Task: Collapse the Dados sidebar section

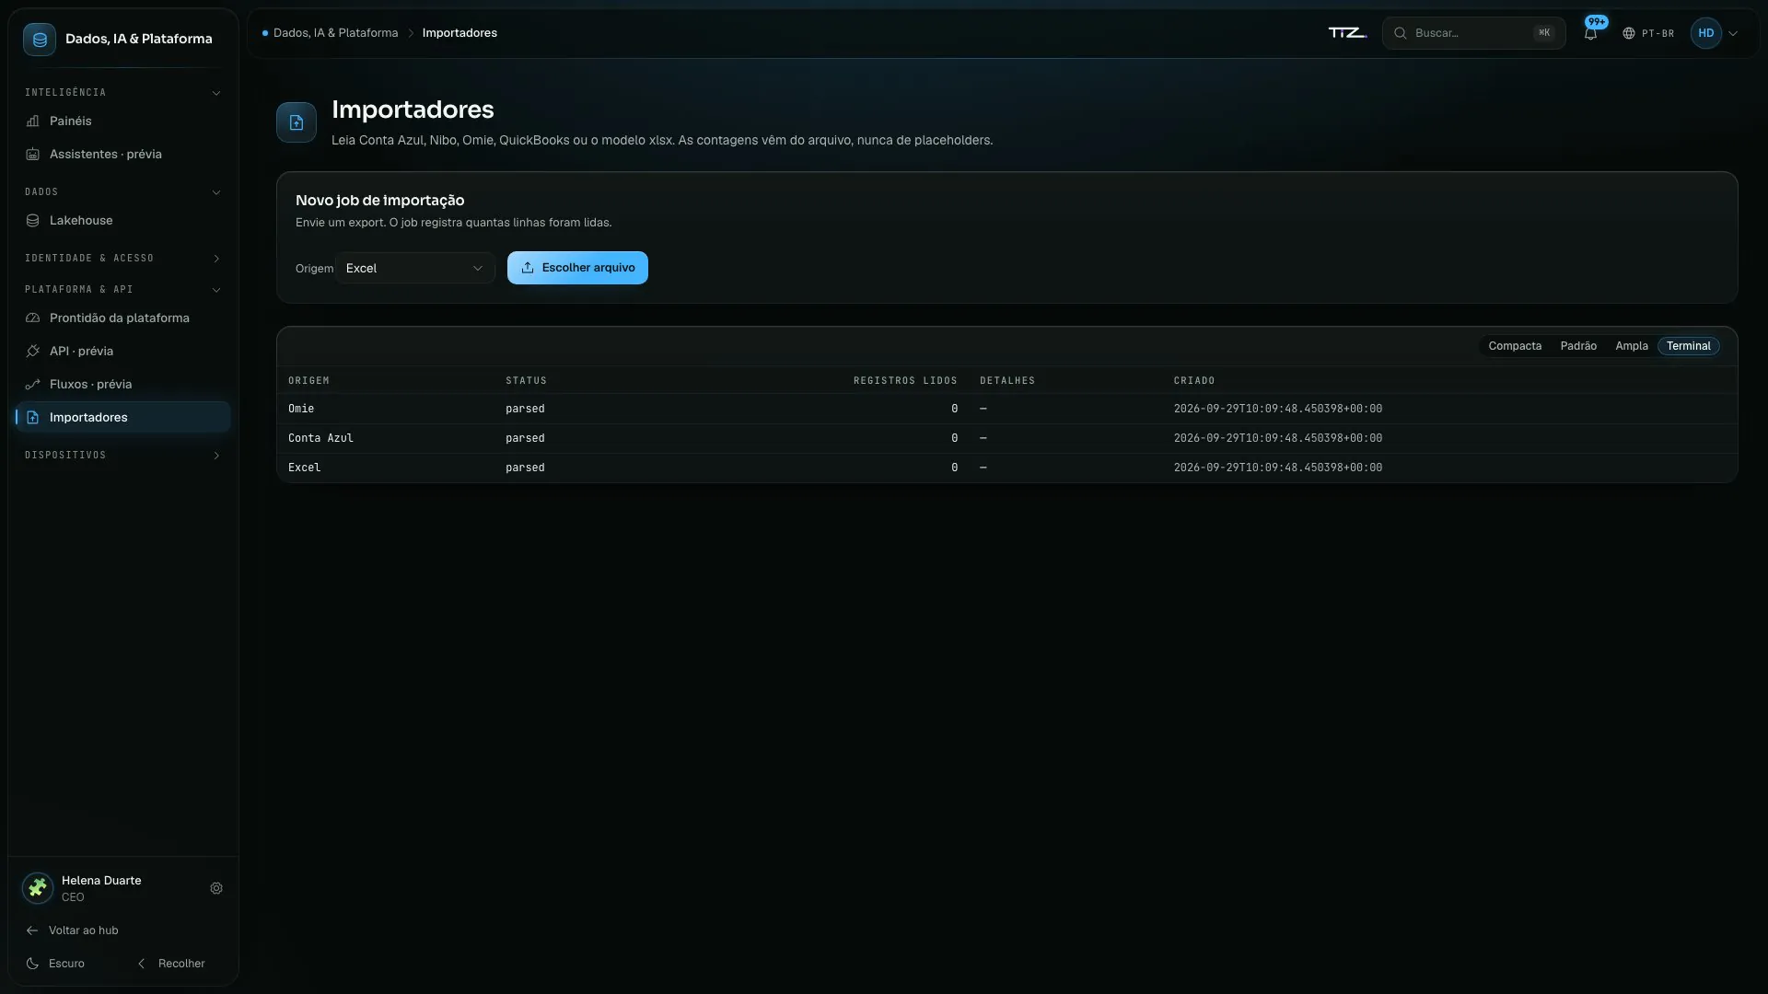Action: point(123,192)
